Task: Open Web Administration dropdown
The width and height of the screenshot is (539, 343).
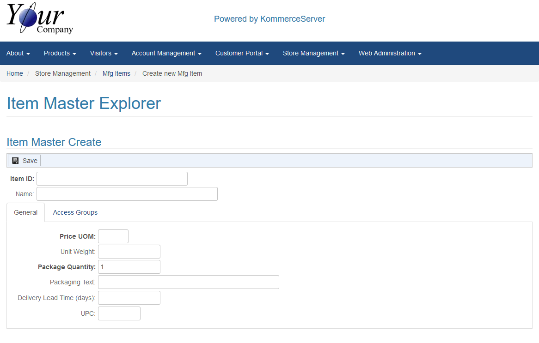Action: point(390,54)
